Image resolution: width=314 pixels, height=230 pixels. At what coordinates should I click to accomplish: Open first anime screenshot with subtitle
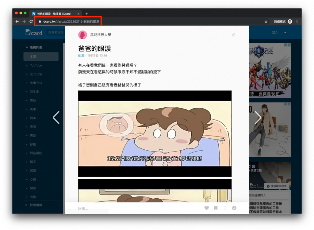point(155,133)
